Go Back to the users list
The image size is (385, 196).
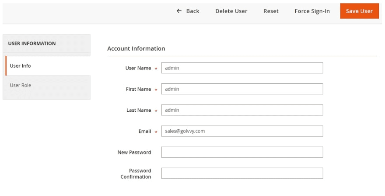[188, 11]
